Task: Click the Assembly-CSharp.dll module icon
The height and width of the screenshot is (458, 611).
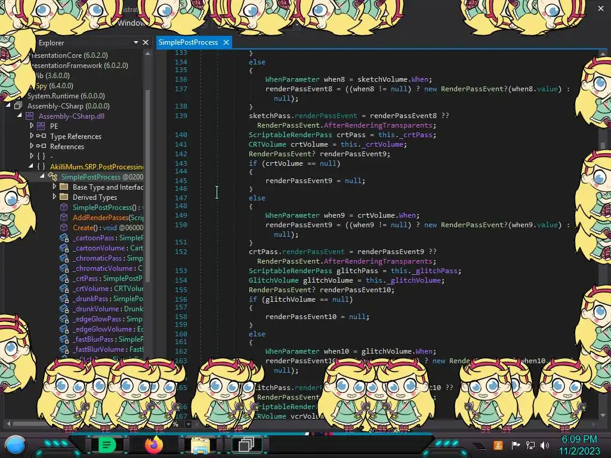Action: (30, 116)
